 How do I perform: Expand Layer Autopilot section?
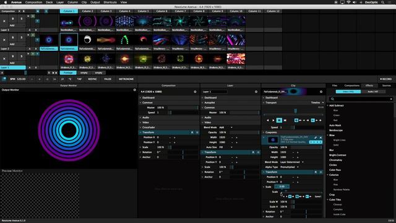(202, 103)
